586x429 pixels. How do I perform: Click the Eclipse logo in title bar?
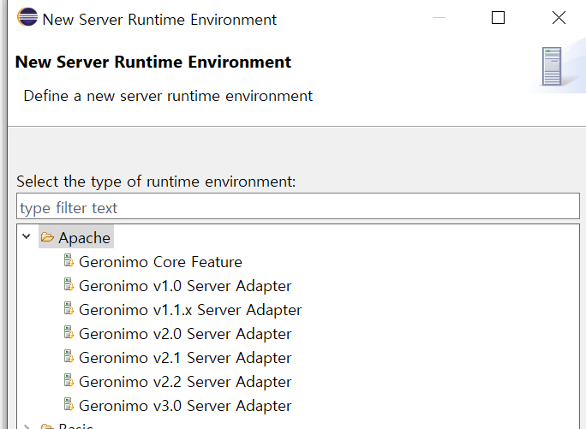[27, 17]
